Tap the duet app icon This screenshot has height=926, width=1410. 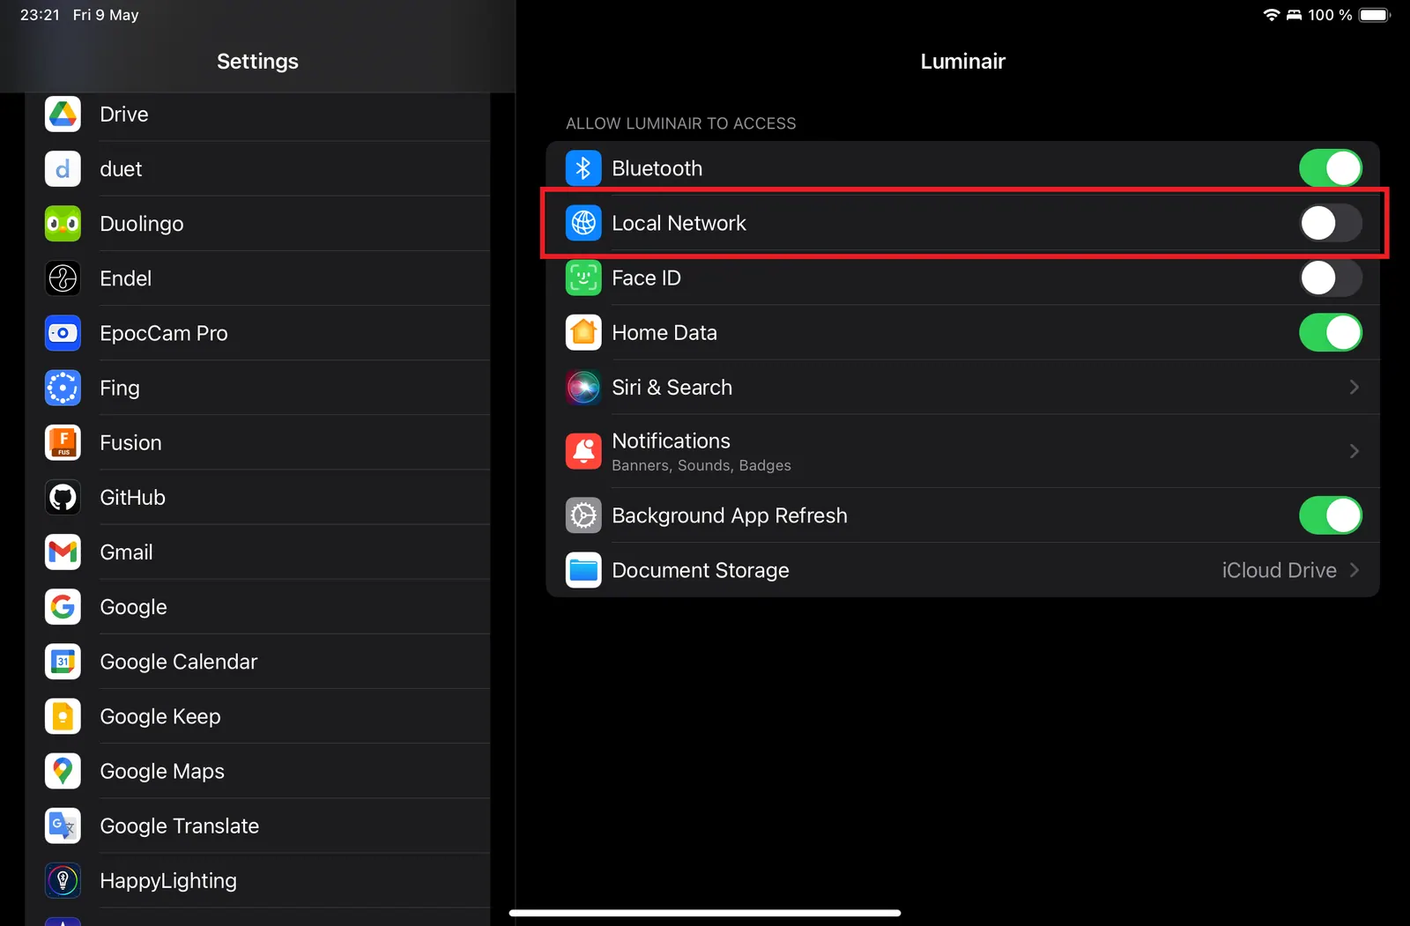pos(63,169)
